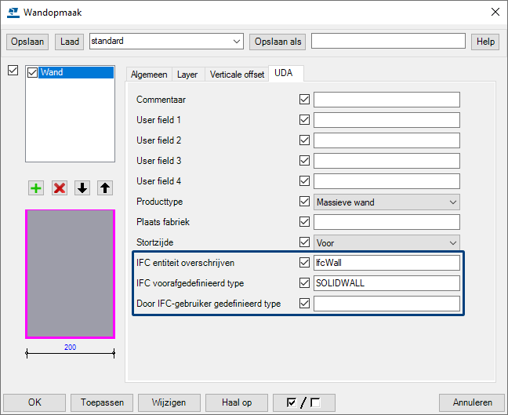Click the red X delete layer icon
Image resolution: width=508 pixels, height=415 pixels.
tap(60, 188)
